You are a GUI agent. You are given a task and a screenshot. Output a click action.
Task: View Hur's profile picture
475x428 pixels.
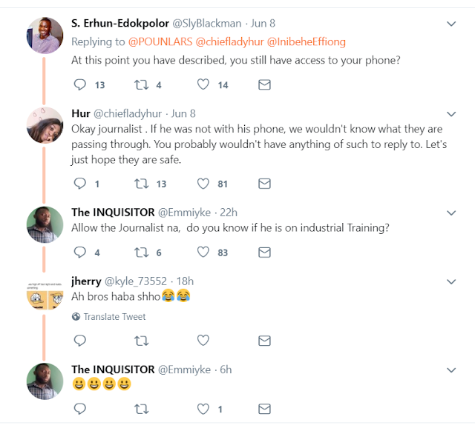44,124
